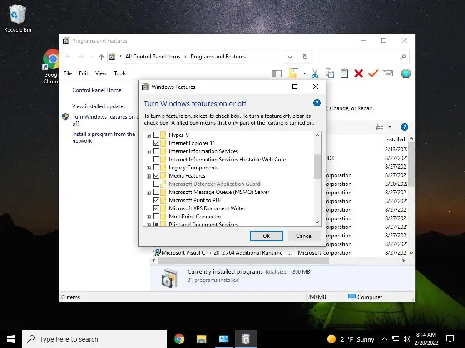Viewport: 465px width, 348px height.
Task: Open the Edit menu
Action: [x=84, y=73]
